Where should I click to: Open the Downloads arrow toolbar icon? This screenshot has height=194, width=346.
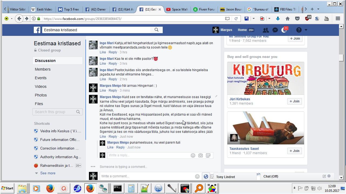coord(278,19)
